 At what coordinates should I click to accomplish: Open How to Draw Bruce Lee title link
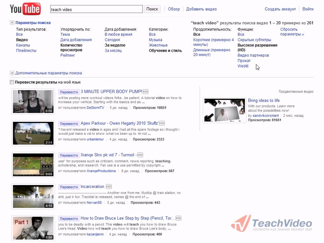pyautogui.click(x=128, y=218)
